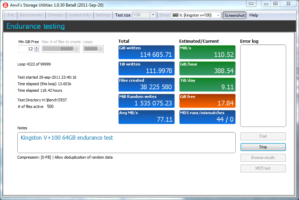Open the File menu
Screen dimensions: 299x200
click(x=11, y=15)
